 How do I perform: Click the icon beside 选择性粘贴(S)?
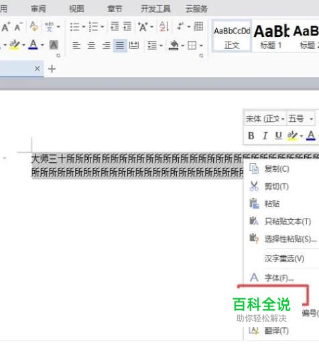254,238
